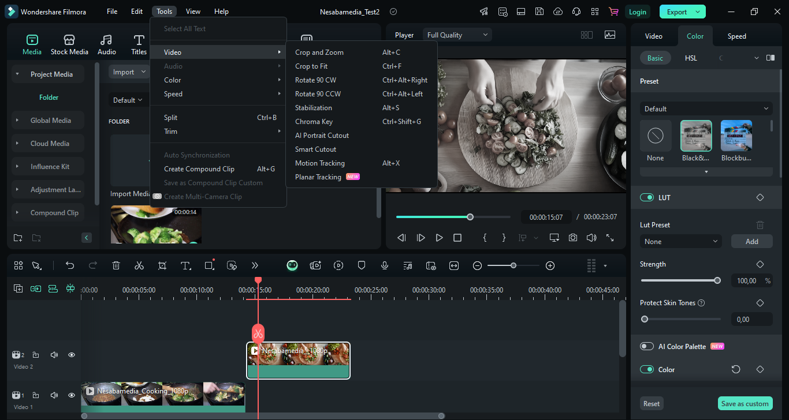Switch to the Speed tab
The width and height of the screenshot is (789, 420).
tap(736, 36)
